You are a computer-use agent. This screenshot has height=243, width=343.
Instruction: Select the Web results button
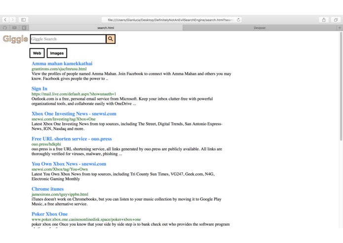point(37,53)
